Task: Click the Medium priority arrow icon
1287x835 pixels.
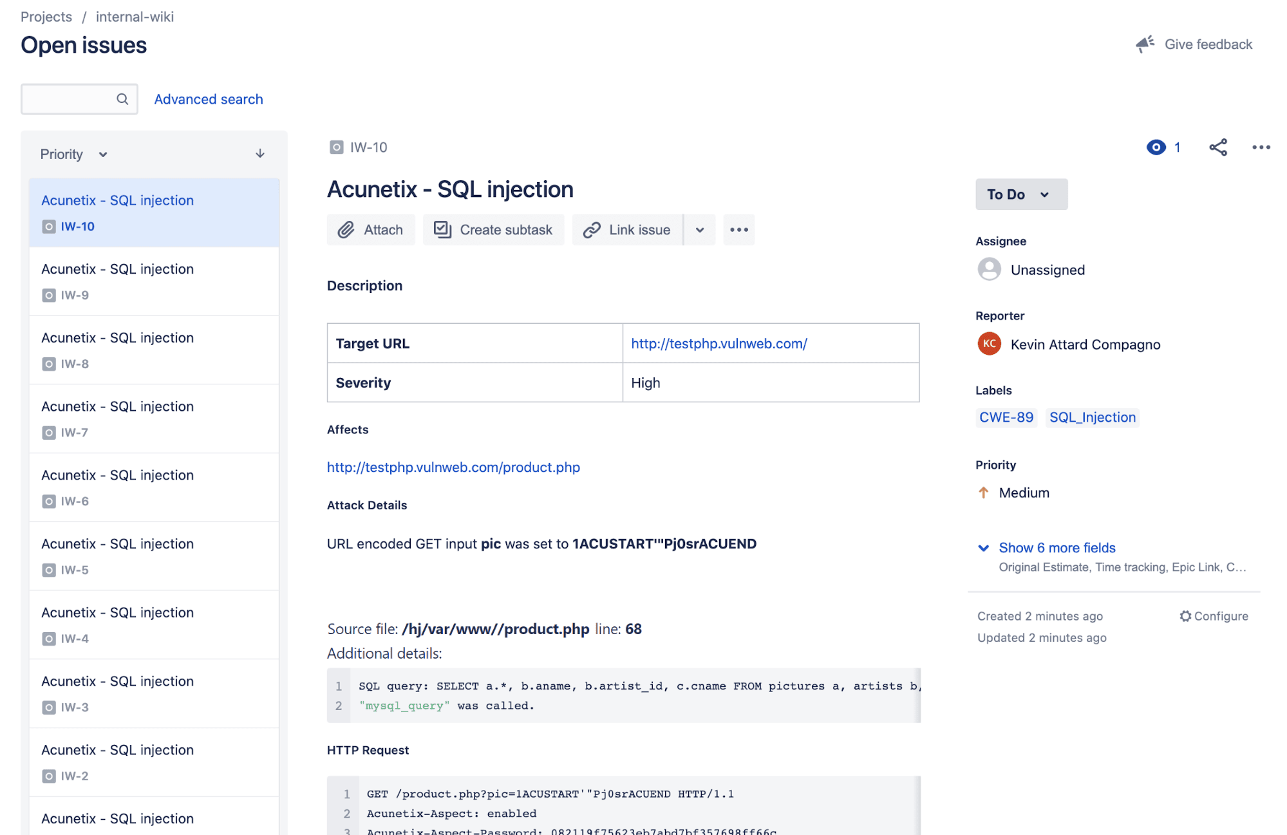Action: click(x=984, y=493)
